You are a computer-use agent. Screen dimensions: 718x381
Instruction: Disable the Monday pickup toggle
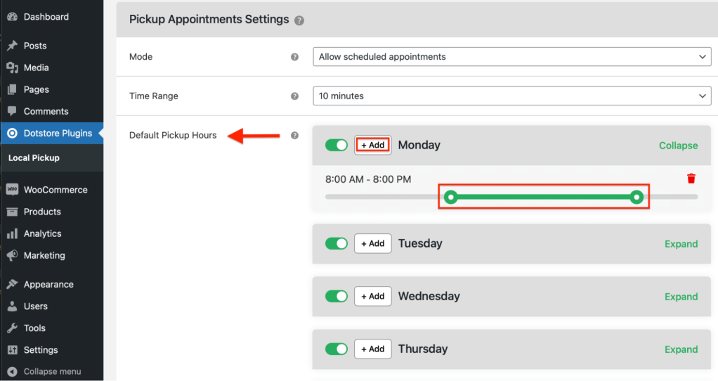point(337,145)
